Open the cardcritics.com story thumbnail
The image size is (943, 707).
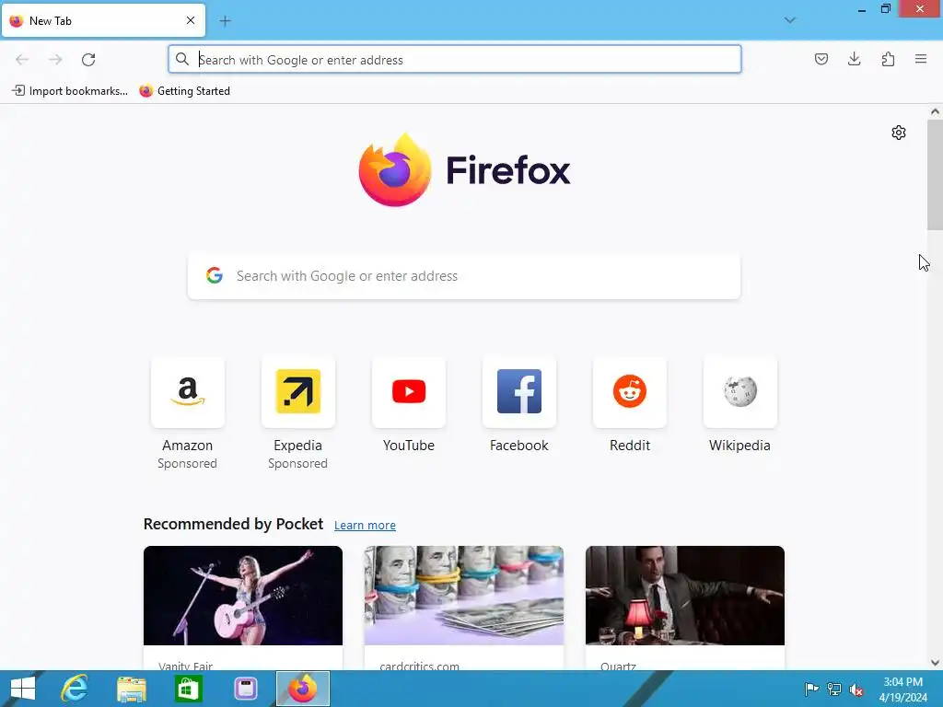click(x=464, y=596)
